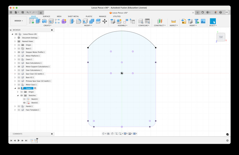The image size is (239, 155).
Task: Open the DESIGN workspace dropdown
Action: coord(19,21)
